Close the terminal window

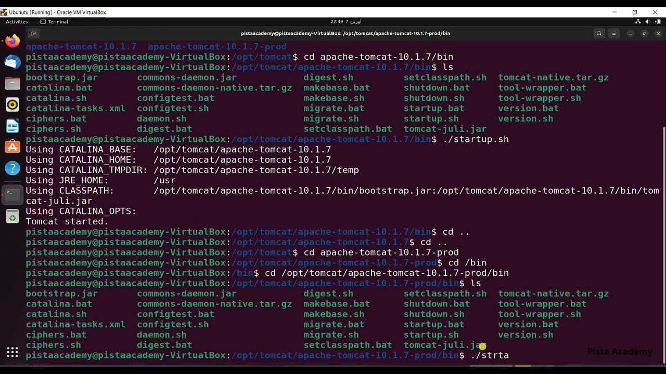[x=658, y=33]
